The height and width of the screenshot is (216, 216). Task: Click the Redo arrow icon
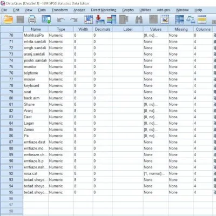[74, 19]
